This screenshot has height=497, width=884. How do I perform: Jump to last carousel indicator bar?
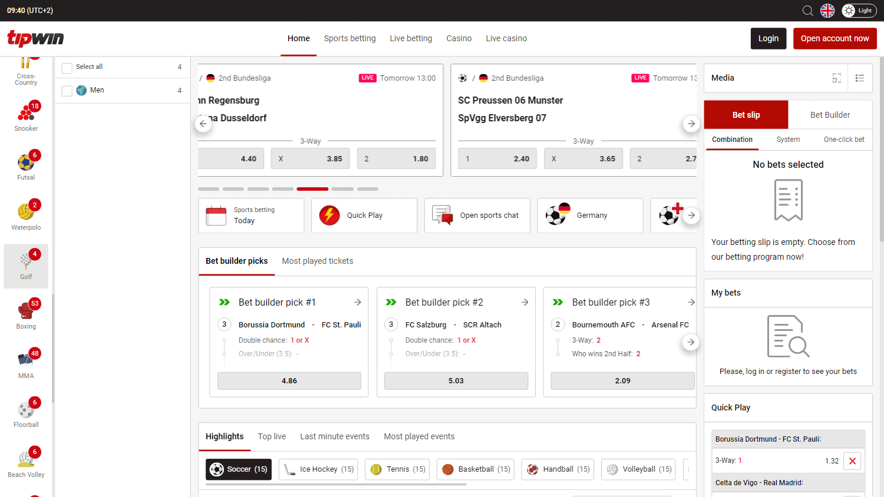[368, 189]
